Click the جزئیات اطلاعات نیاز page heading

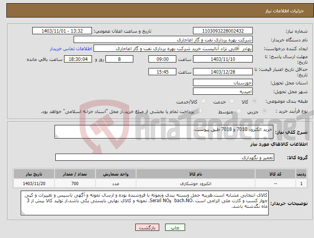pyautogui.click(x=285, y=11)
